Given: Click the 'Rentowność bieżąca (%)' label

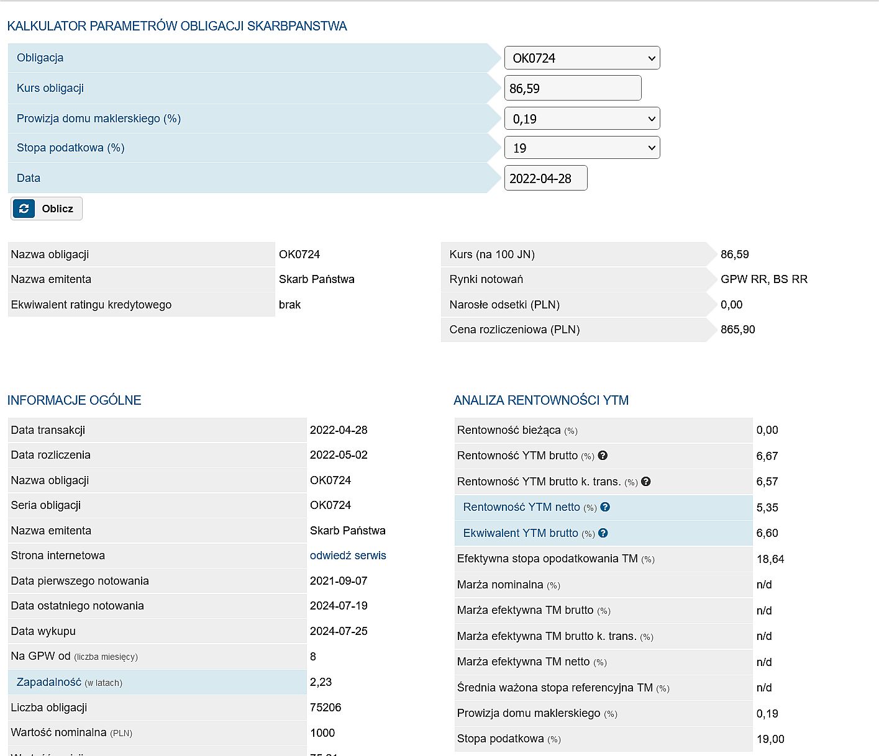Looking at the screenshot, I should coord(517,430).
